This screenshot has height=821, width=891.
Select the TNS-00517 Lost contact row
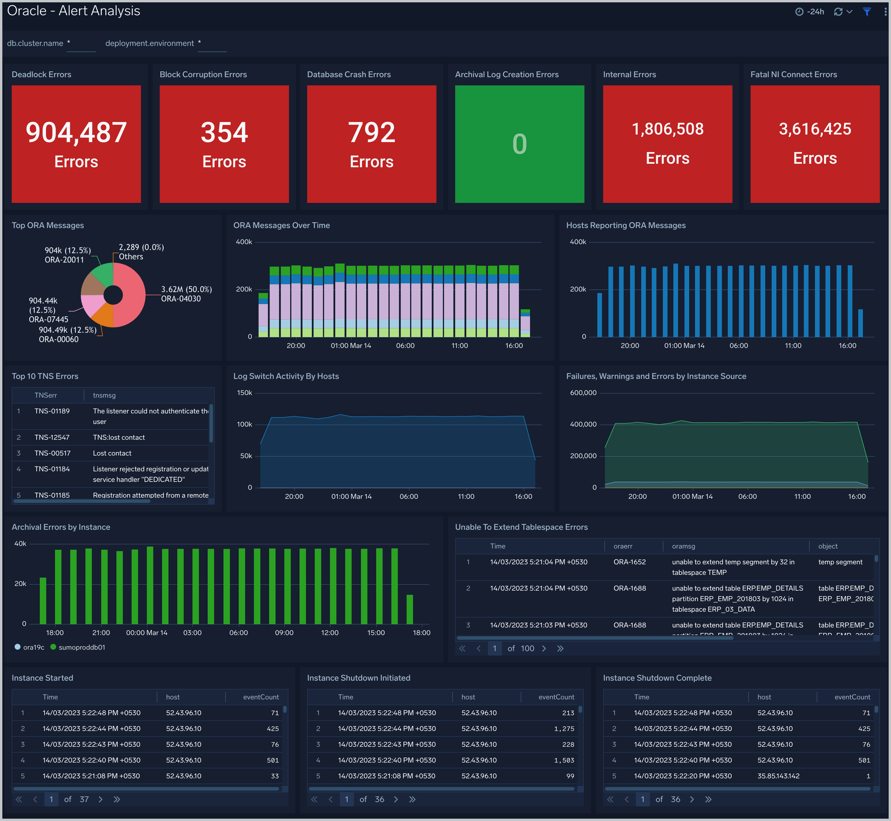tap(110, 453)
